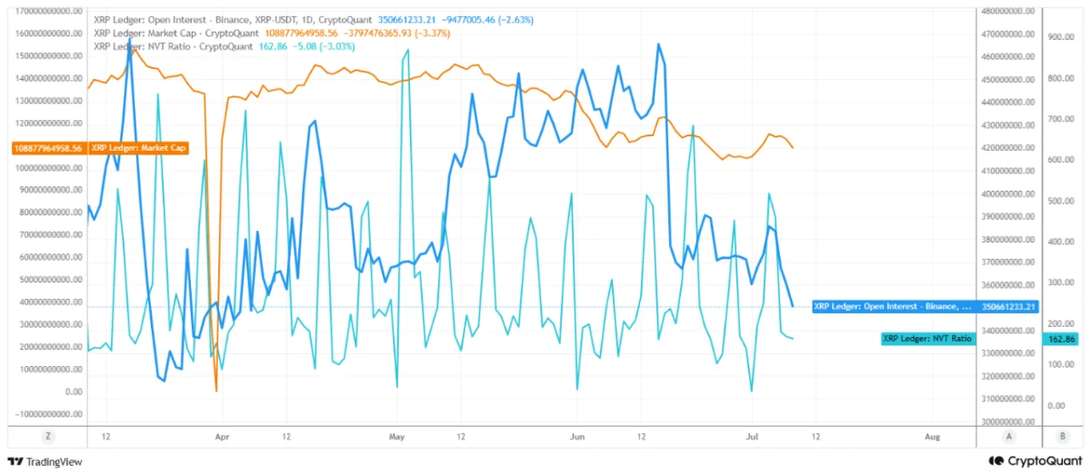
Task: Click 480000000.00 on the open interest scale
Action: coord(1009,12)
